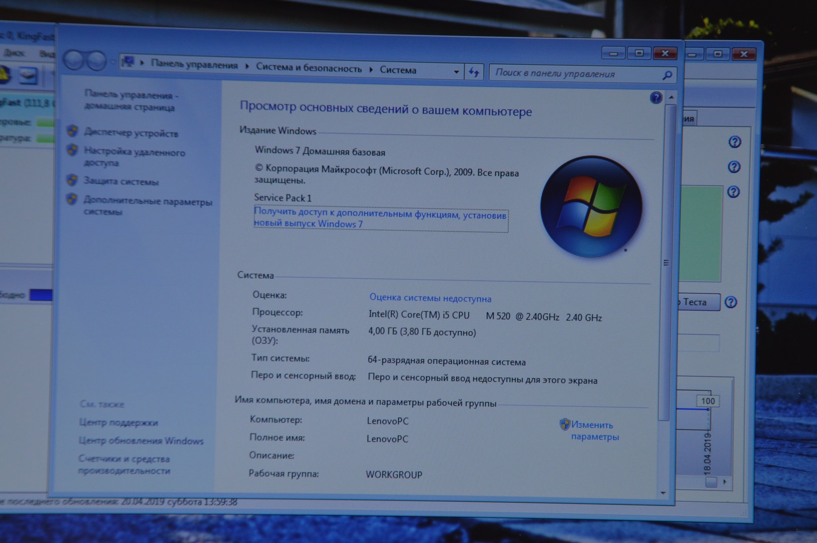817x543 pixels.
Task: Click Оценка системы недоступна link
Action: (x=430, y=298)
